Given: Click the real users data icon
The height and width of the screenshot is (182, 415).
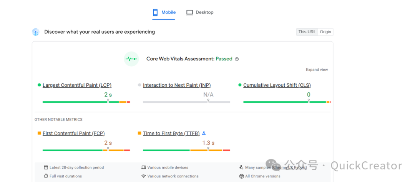Looking at the screenshot, I should 36,32.
